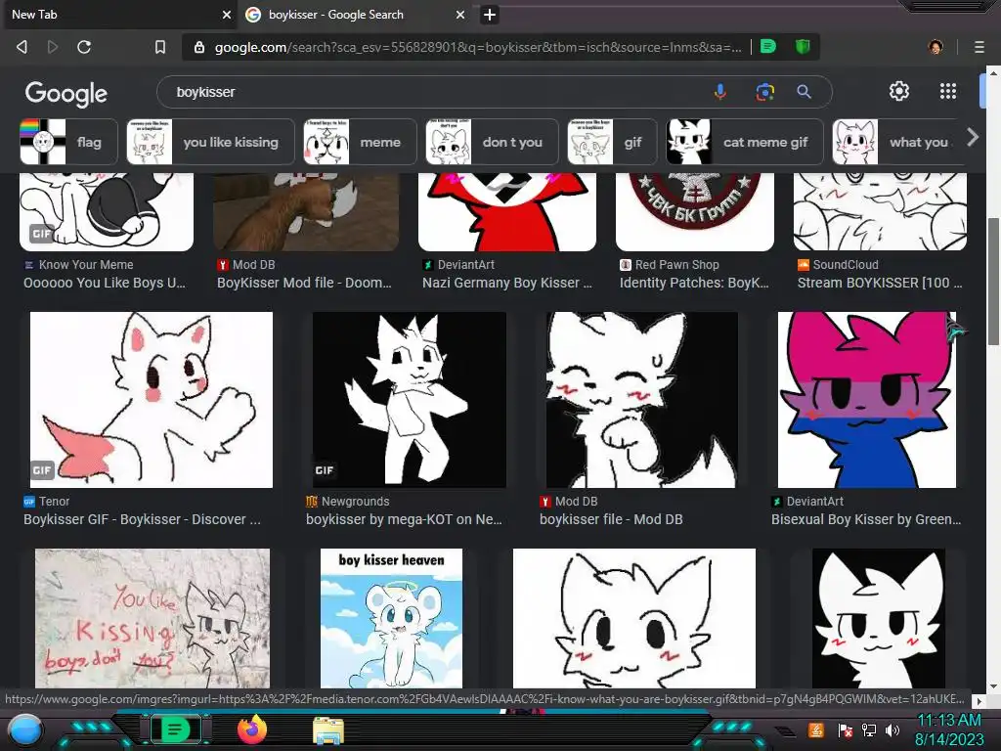
Task: Select the 'you like kissing' chip
Action: [211, 142]
